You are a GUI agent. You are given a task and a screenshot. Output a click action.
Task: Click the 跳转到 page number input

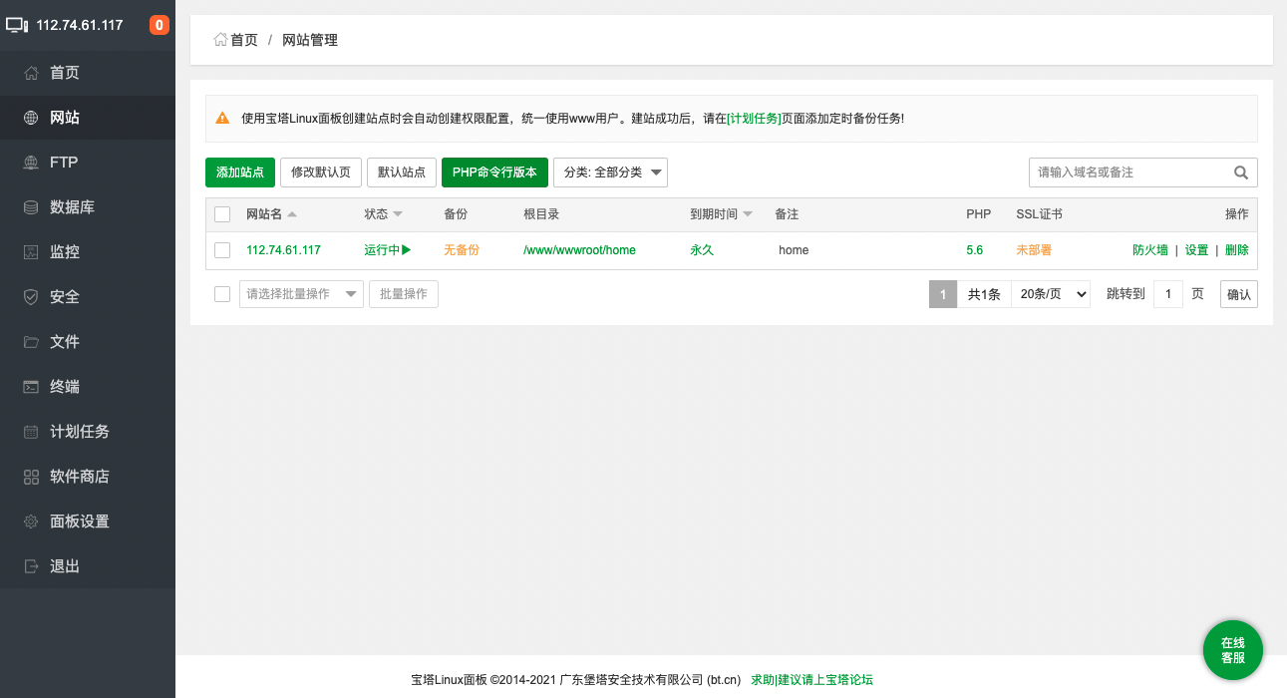pyautogui.click(x=1168, y=294)
